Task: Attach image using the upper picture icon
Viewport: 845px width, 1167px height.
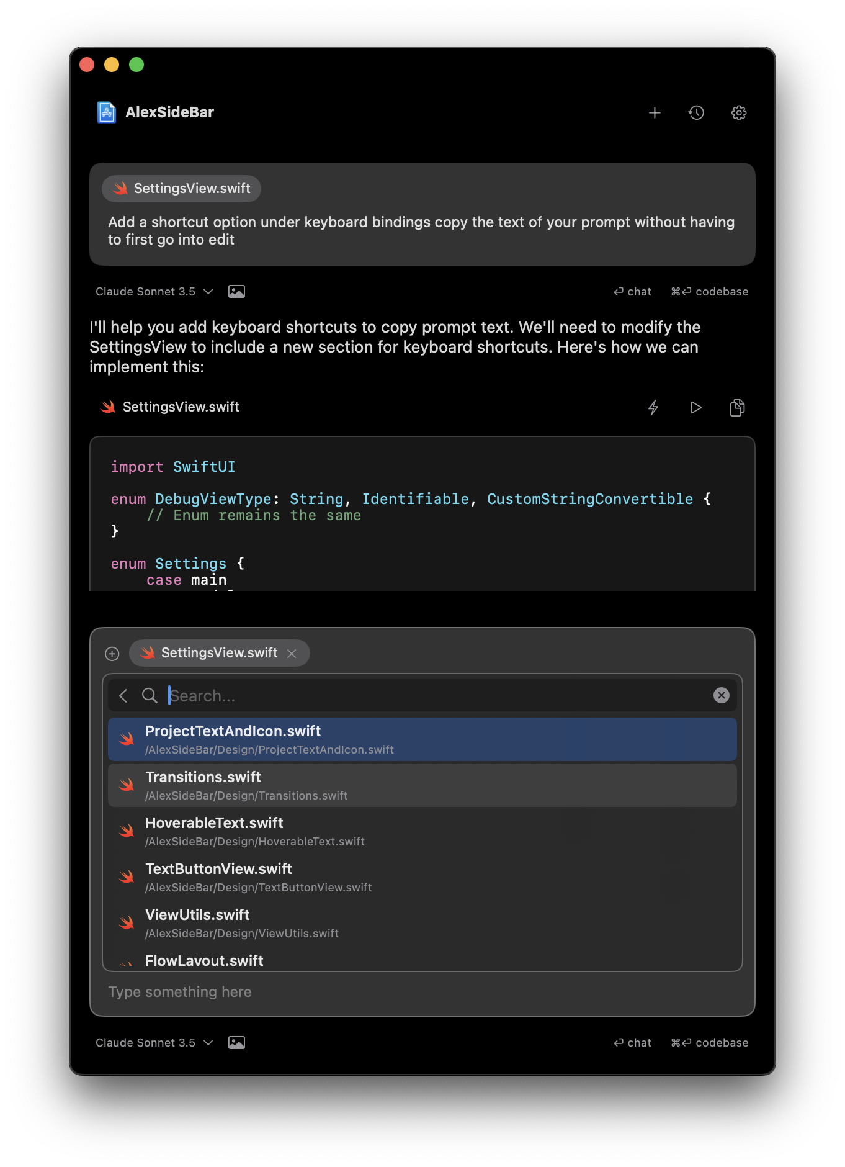Action: (x=236, y=291)
